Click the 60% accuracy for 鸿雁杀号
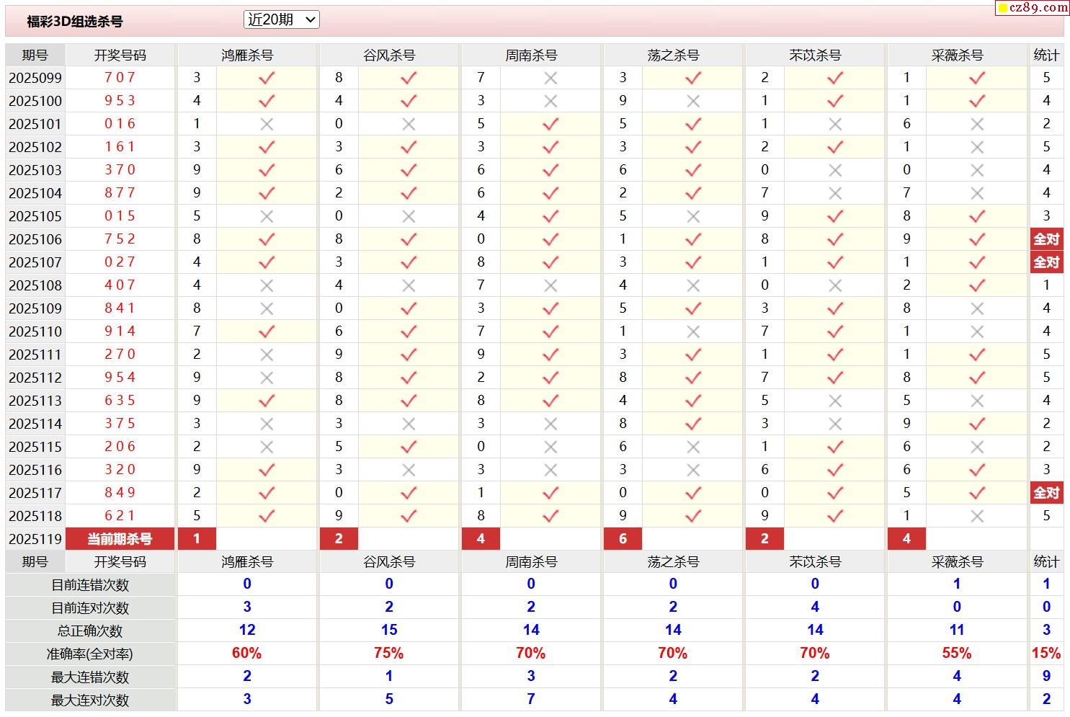Screen dimensions: 1070x717 pos(247,654)
